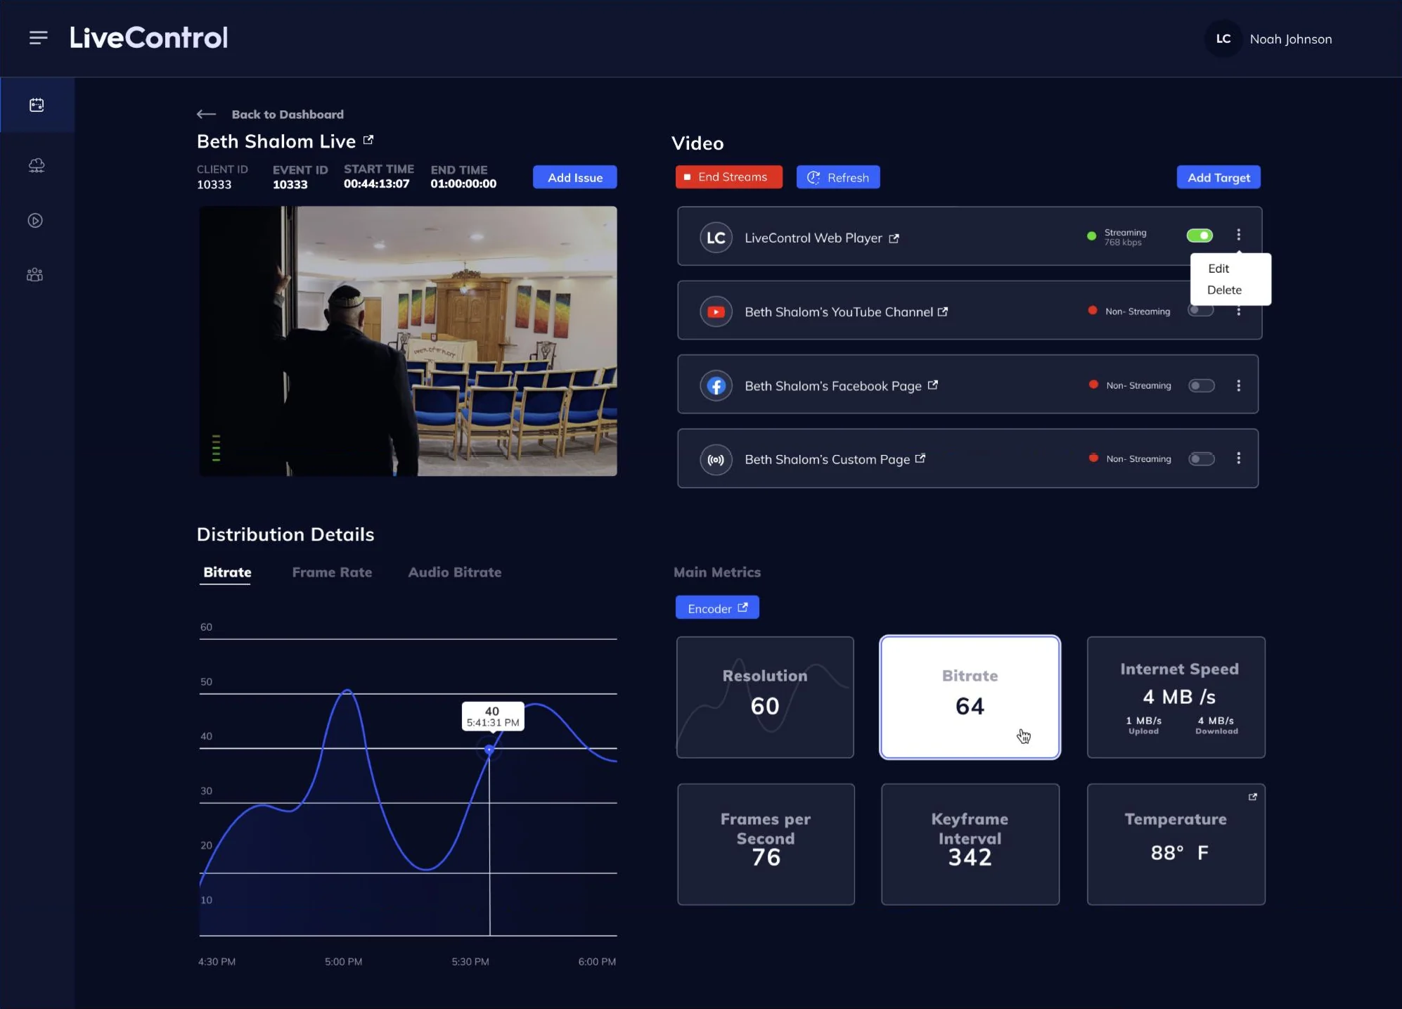The width and height of the screenshot is (1402, 1009).
Task: Click the Streaming 768 kbps status
Action: (x=1117, y=237)
